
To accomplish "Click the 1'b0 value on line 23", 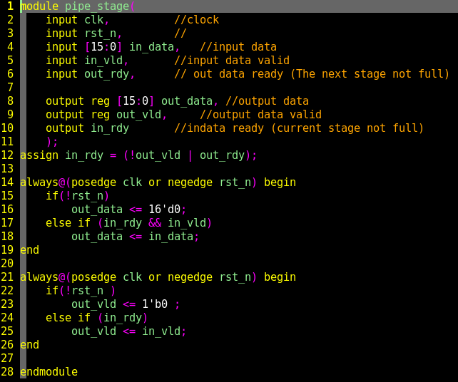I will click(x=155, y=304).
